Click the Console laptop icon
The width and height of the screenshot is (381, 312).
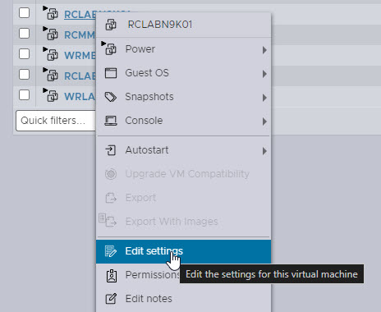(x=111, y=121)
